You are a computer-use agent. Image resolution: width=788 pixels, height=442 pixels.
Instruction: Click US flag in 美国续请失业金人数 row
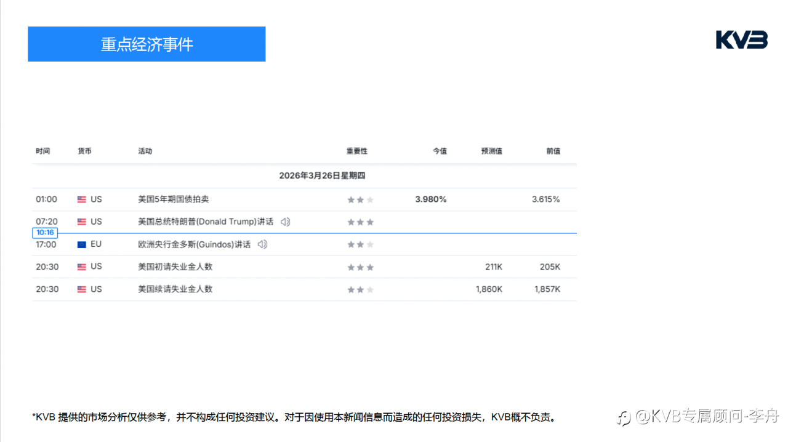coord(82,289)
